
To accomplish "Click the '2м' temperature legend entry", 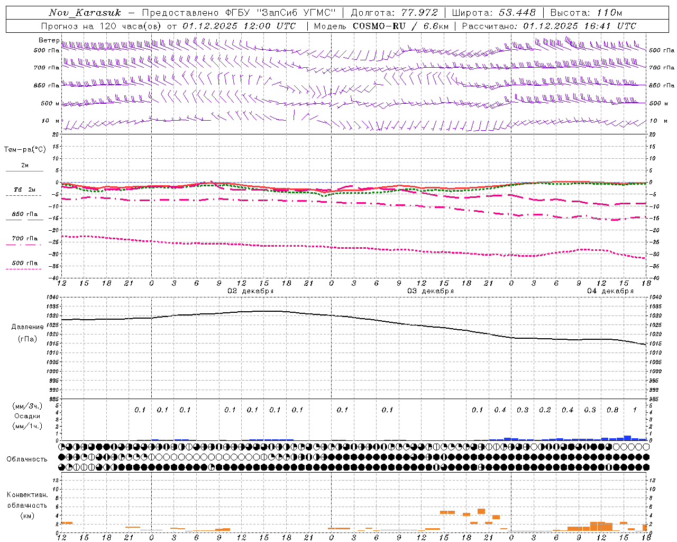I will [25, 165].
